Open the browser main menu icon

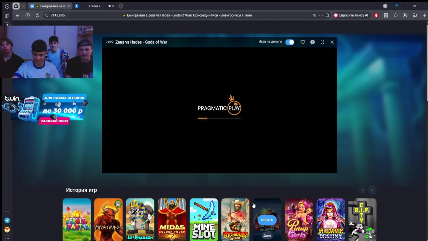point(395,6)
